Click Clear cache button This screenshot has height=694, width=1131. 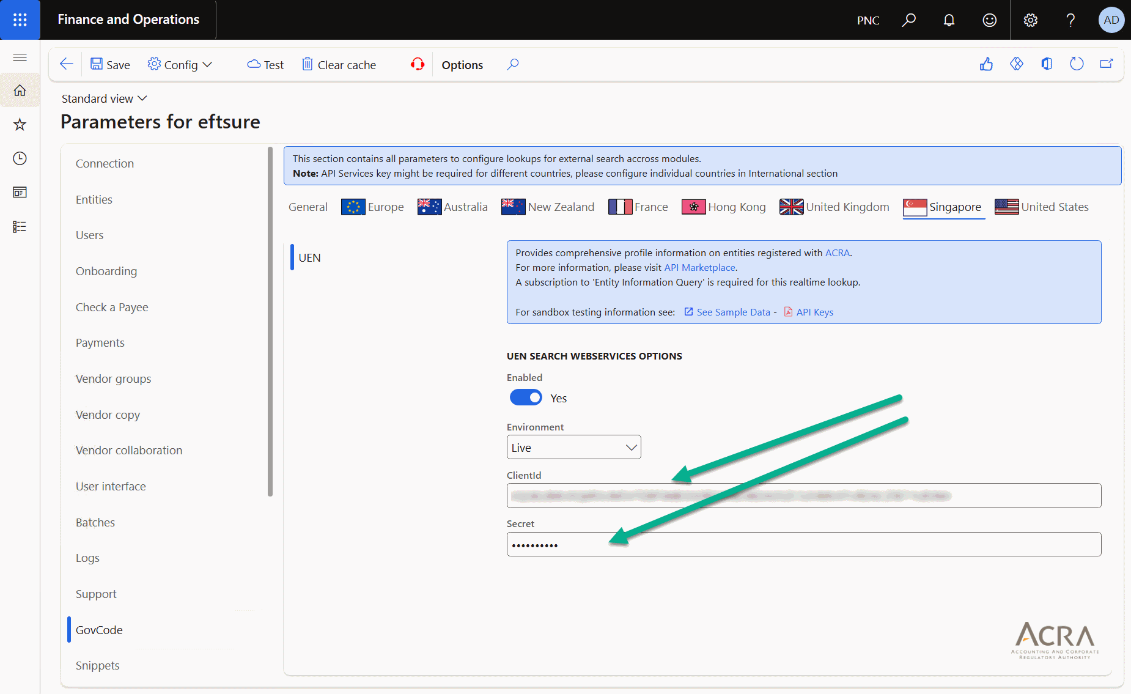tap(339, 65)
